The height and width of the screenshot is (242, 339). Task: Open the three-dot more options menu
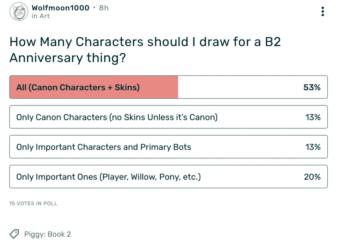coord(322,12)
